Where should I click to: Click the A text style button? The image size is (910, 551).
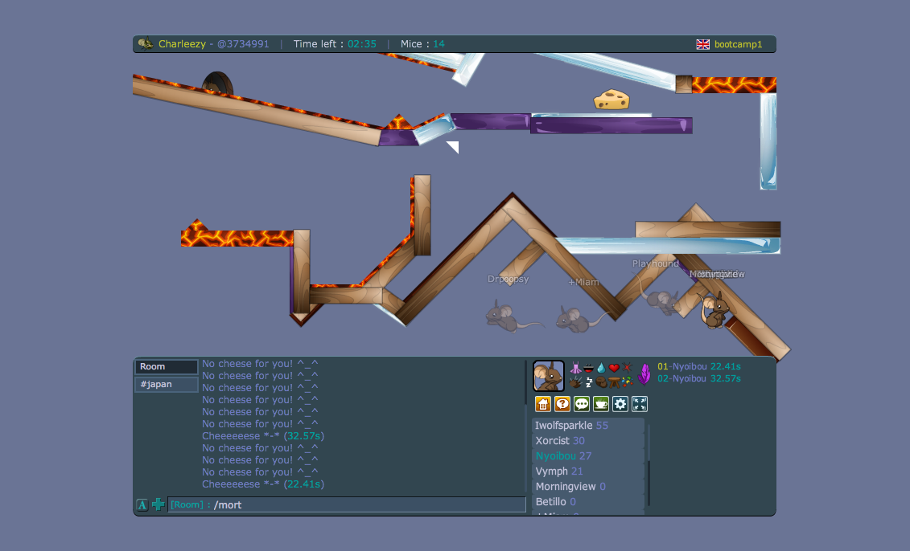(142, 504)
